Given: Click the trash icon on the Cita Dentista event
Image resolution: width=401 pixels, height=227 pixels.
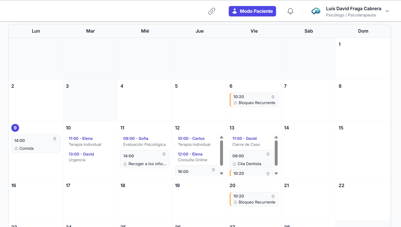Looking at the screenshot, I should [268, 154].
